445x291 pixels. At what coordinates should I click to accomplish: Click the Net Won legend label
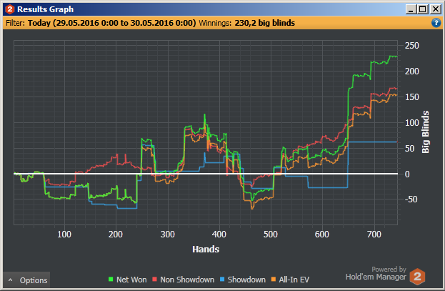pyautogui.click(x=131, y=280)
